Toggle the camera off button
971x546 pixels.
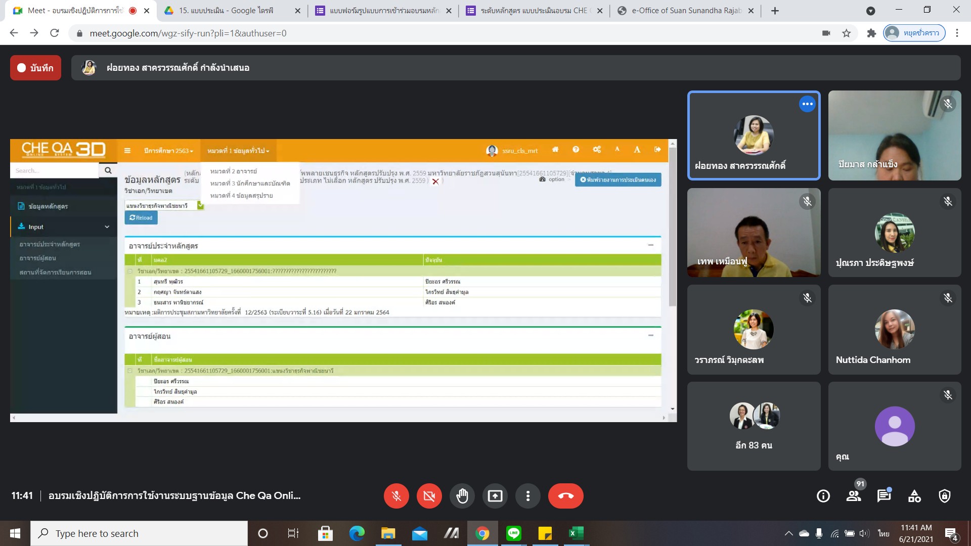click(429, 496)
